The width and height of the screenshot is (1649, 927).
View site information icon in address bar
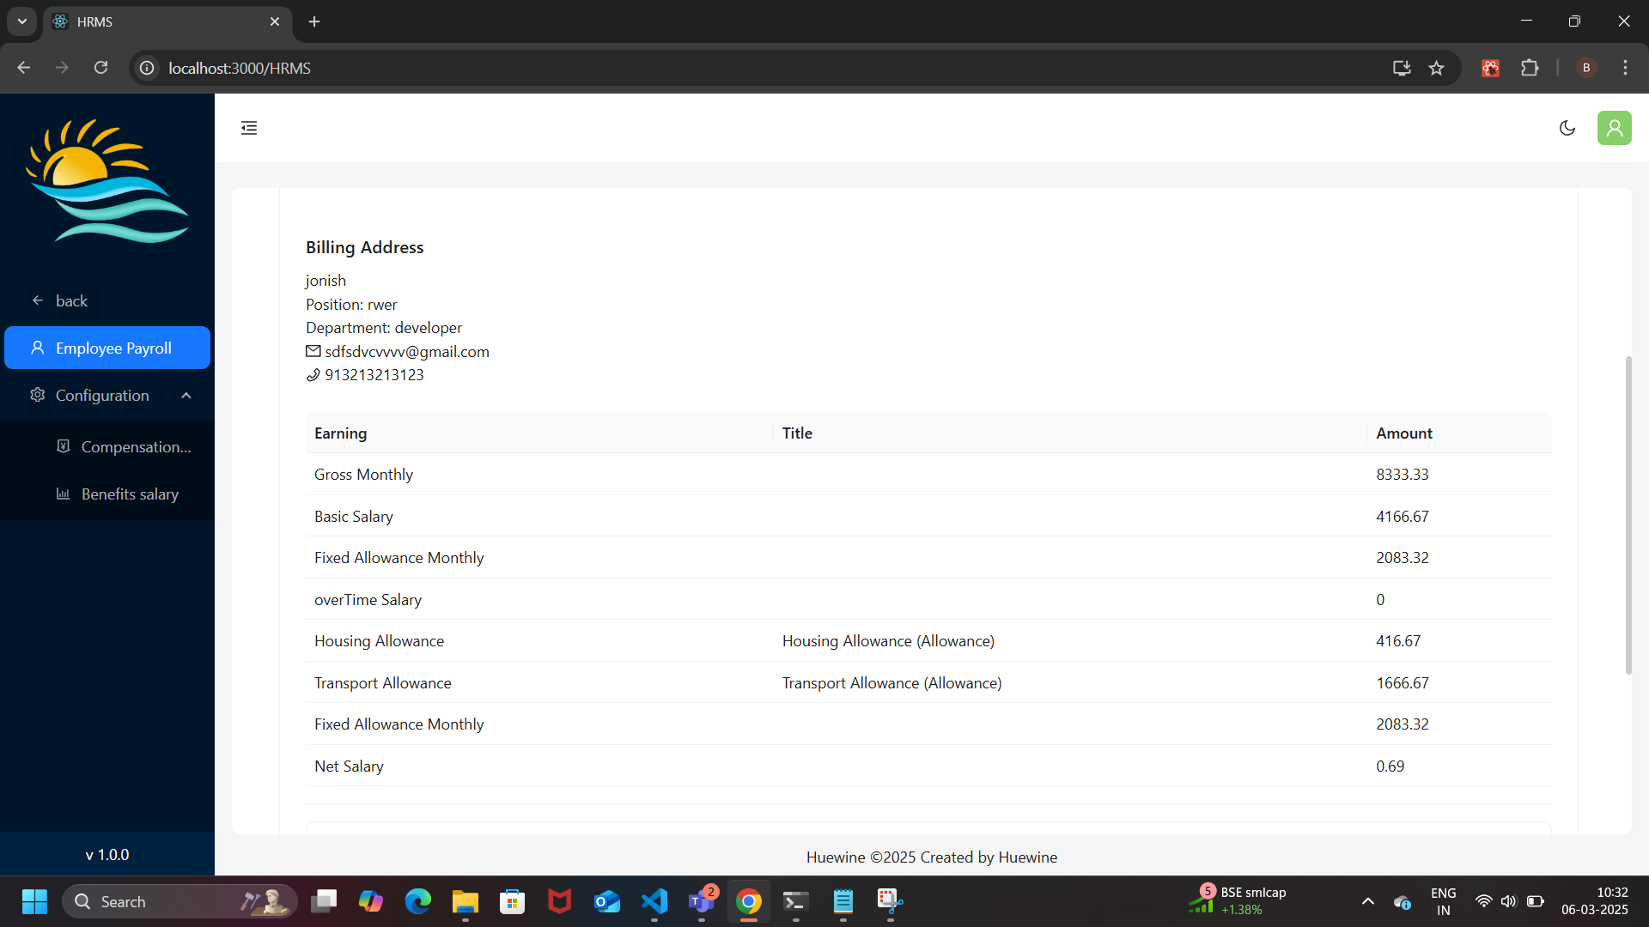148,68
